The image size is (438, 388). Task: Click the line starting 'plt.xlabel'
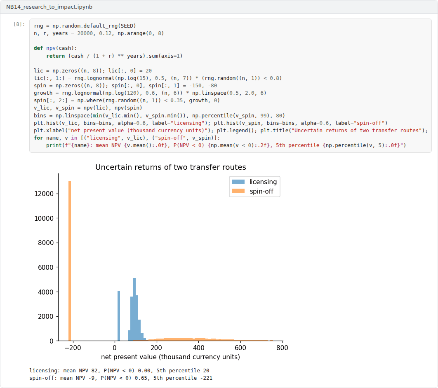[x=231, y=130]
